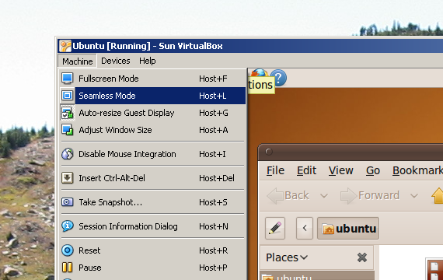Open the Places sidebar dropdown
The height and width of the screenshot is (280, 443).
click(287, 257)
